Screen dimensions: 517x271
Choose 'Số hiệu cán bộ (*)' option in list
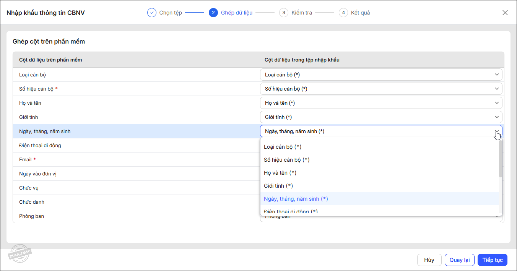[286, 160]
